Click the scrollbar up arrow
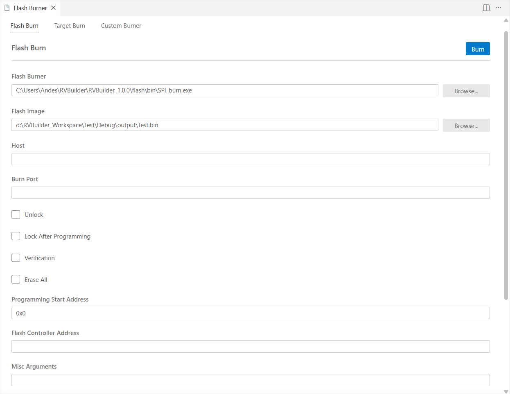The height and width of the screenshot is (394, 510). pos(506,20)
